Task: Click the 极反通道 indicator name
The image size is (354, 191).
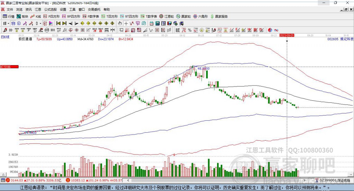Action: [25, 39]
